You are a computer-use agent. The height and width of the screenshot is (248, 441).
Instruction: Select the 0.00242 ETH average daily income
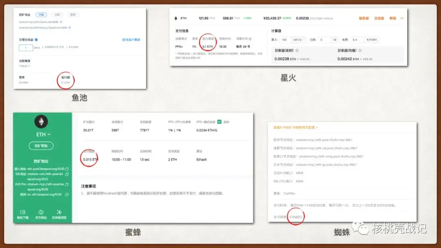pos(348,59)
